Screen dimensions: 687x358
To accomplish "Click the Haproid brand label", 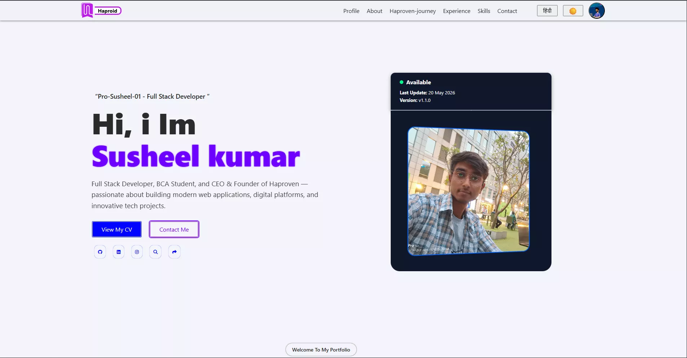I will click(x=108, y=11).
